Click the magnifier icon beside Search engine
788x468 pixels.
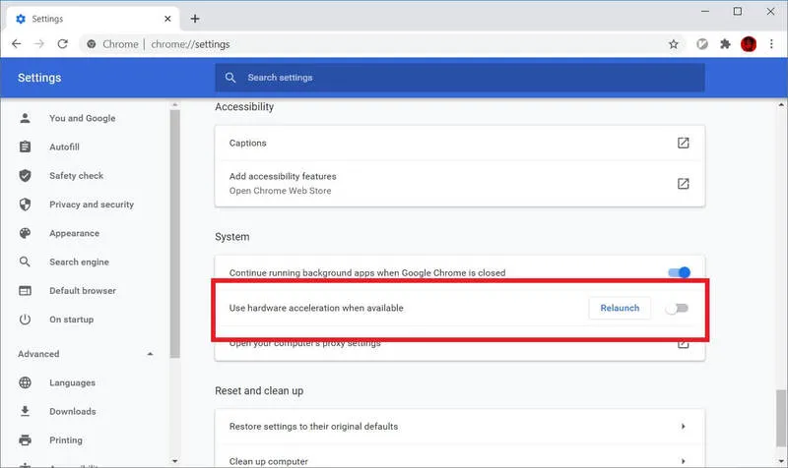click(25, 262)
